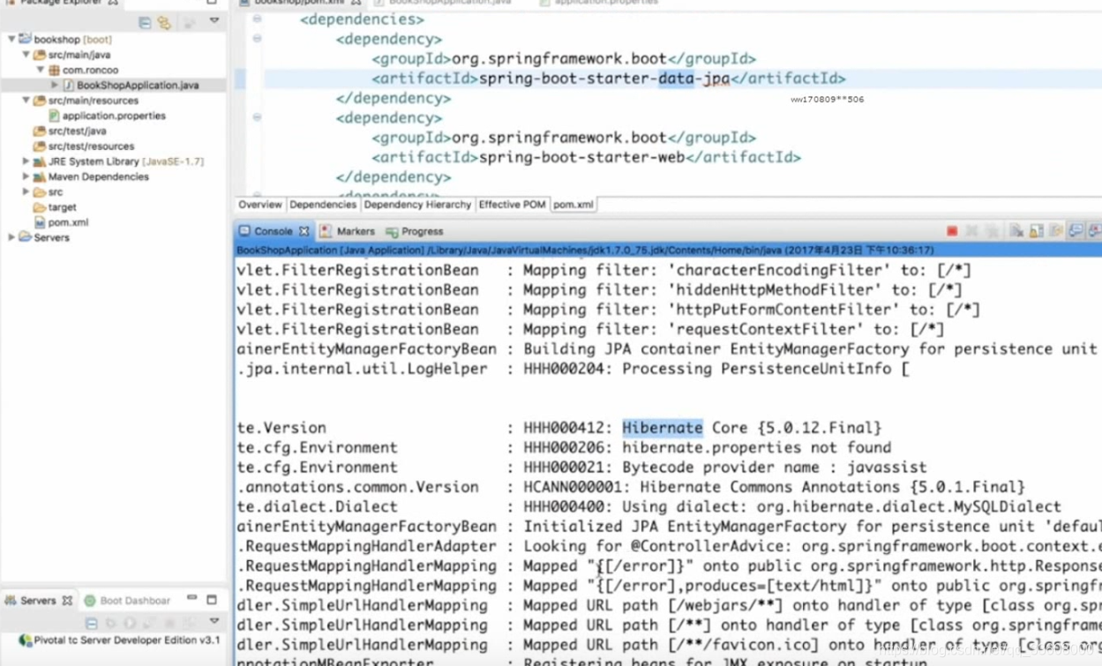This screenshot has width=1102, height=666.
Task: Switch to the Markers view tab
Action: 348,231
